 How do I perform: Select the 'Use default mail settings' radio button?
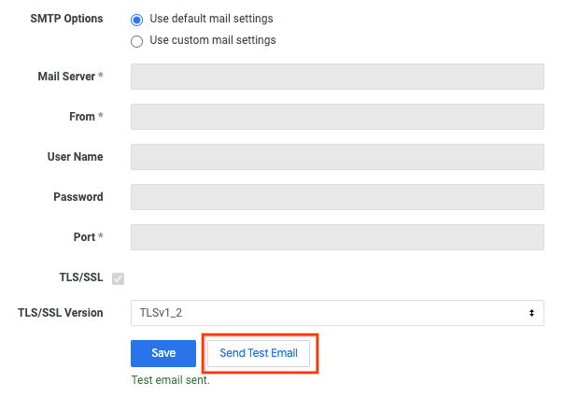tap(137, 19)
